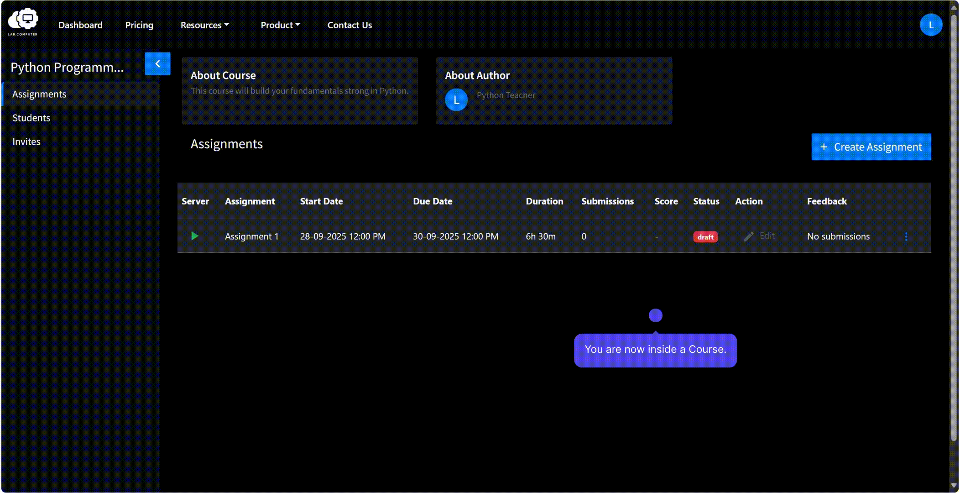Click the Submissions column header

coord(607,201)
